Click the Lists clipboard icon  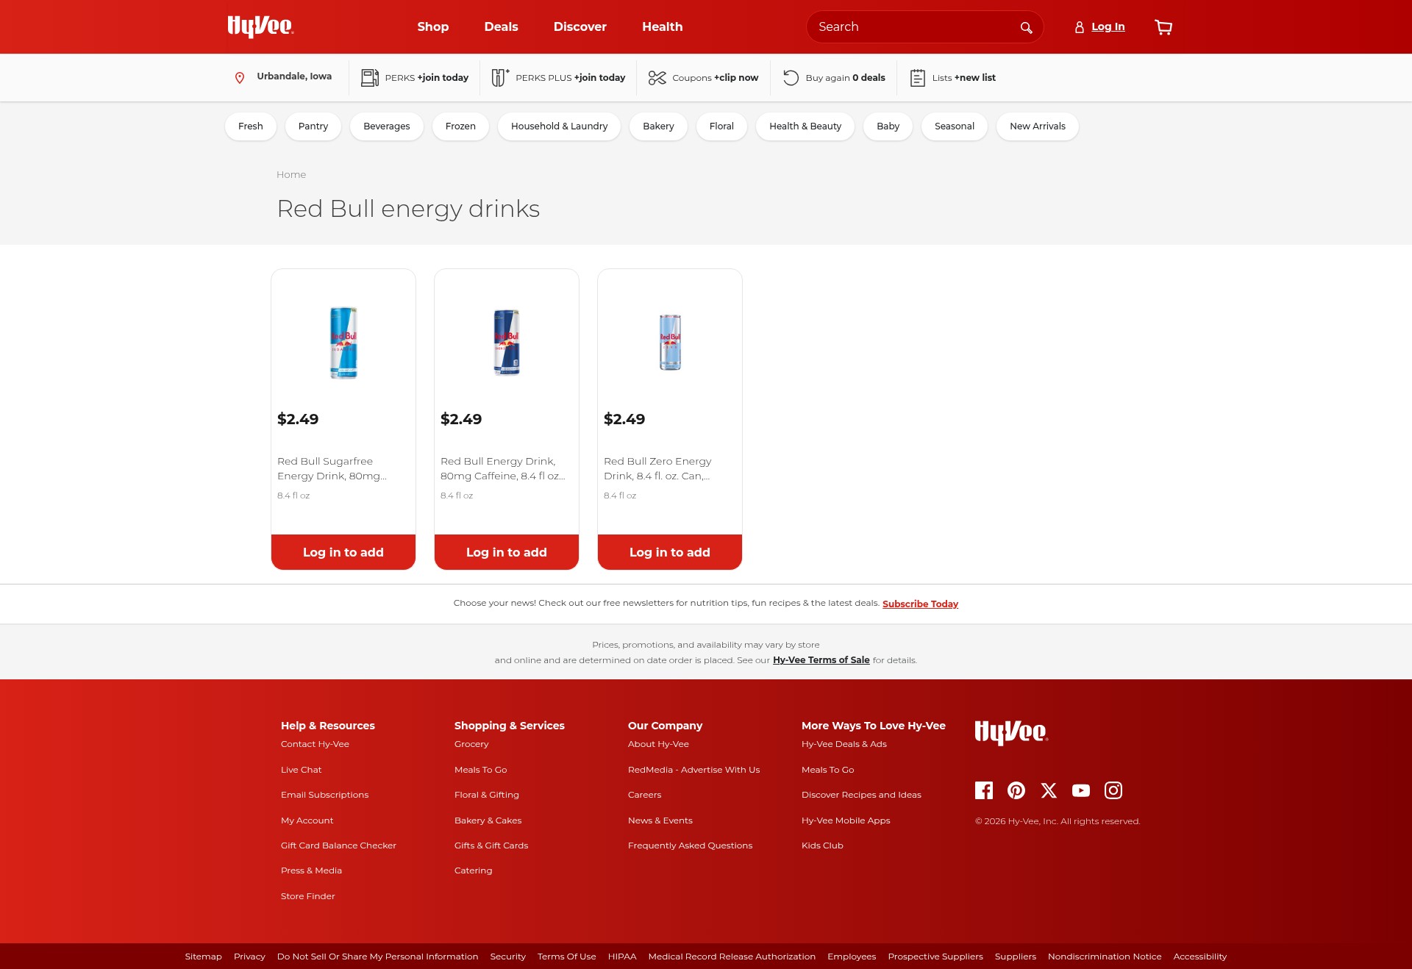click(x=918, y=78)
